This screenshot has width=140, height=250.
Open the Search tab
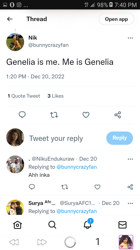pos(52,225)
